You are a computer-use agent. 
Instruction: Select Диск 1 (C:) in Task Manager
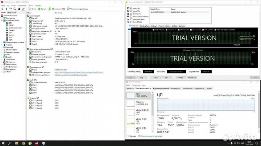tap(138, 121)
